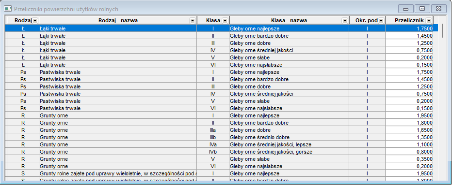Image resolution: width=452 pixels, height=185 pixels.
Task: Open the Klasa column filter dropdown
Action: 225,20
